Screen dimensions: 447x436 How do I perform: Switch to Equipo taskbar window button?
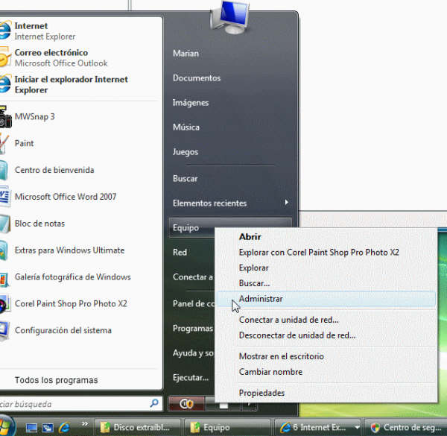tap(227, 427)
